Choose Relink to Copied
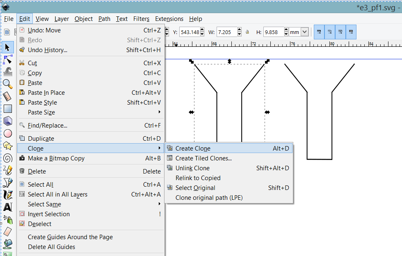This screenshot has height=256, width=402. (x=229, y=178)
